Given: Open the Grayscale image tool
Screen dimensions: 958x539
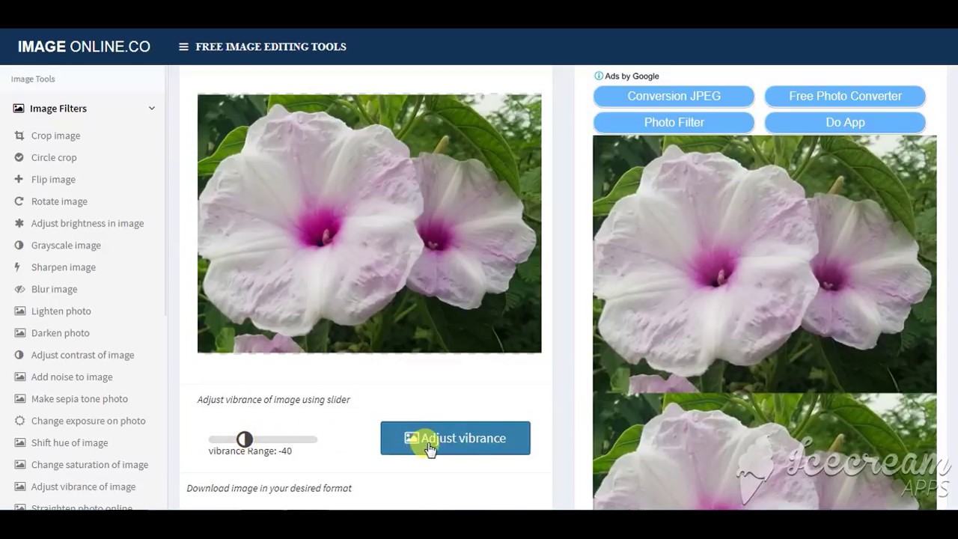Looking at the screenshot, I should coord(66,245).
